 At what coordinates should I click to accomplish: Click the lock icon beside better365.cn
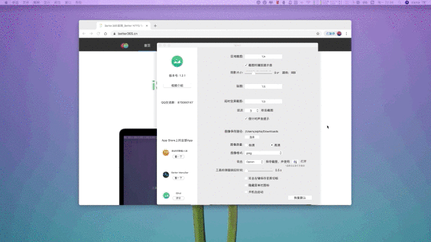(114, 34)
